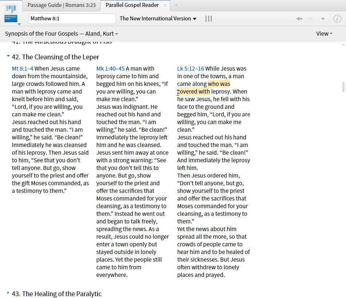
Task: Click "a testimony to them.”" ending Matthew passage
Action: [x=39, y=191]
